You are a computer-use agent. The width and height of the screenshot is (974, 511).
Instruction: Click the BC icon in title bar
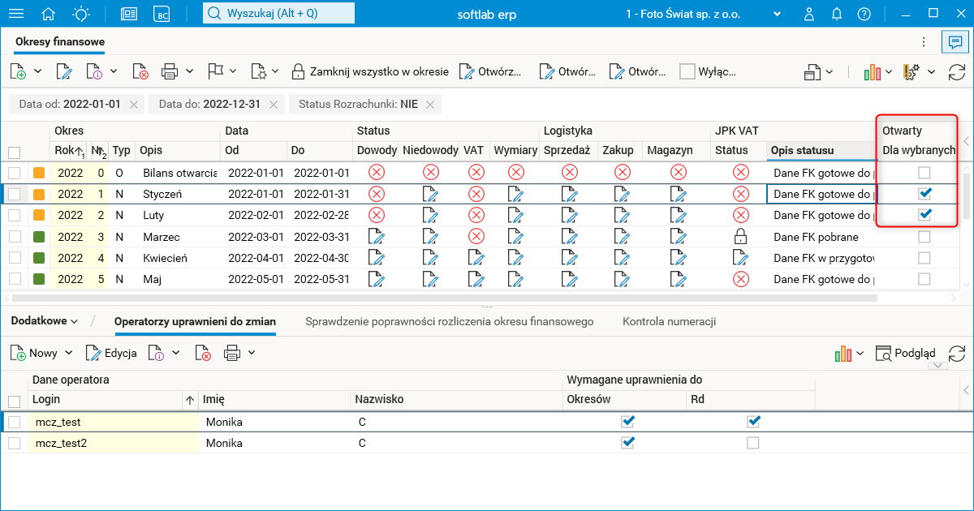[x=163, y=14]
